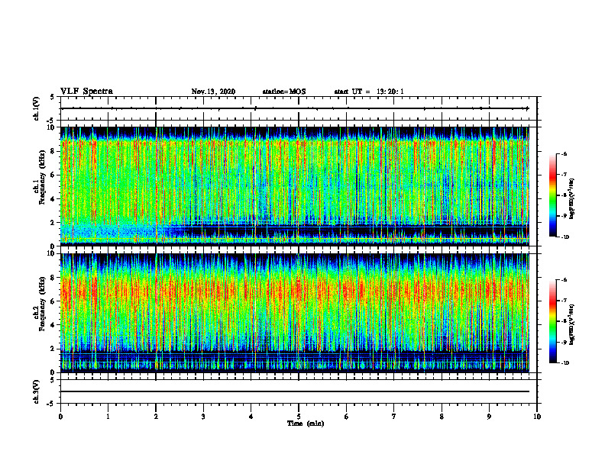
Task: Click the "8" kHz tick on ch.2 frequency axis
Action: pyautogui.click(x=53, y=278)
